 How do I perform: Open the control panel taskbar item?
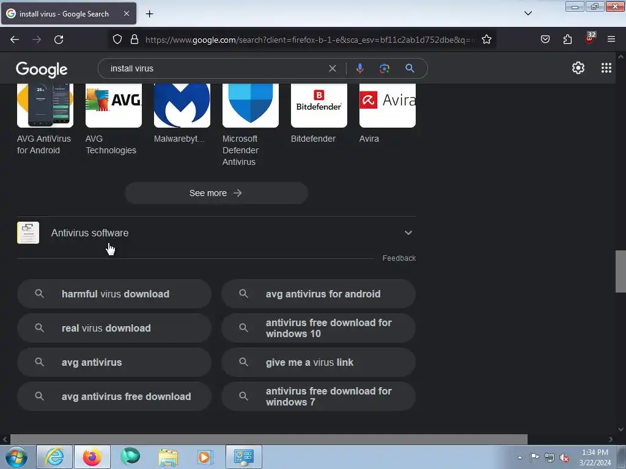pos(244,457)
